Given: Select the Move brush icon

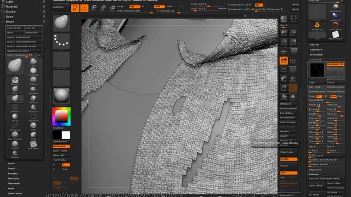Looking at the screenshot, I should coord(15,89).
